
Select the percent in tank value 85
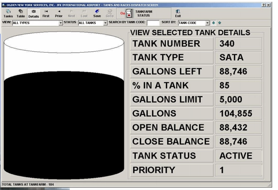(238, 86)
